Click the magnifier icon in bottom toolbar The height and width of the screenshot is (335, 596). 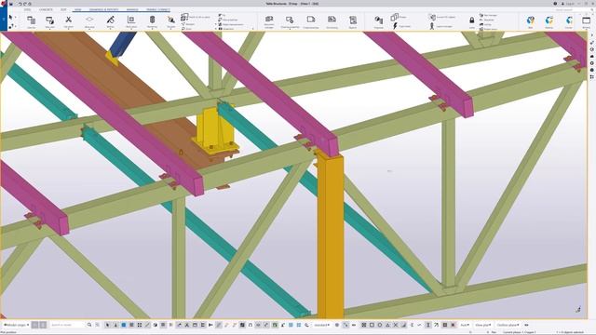[89, 325]
